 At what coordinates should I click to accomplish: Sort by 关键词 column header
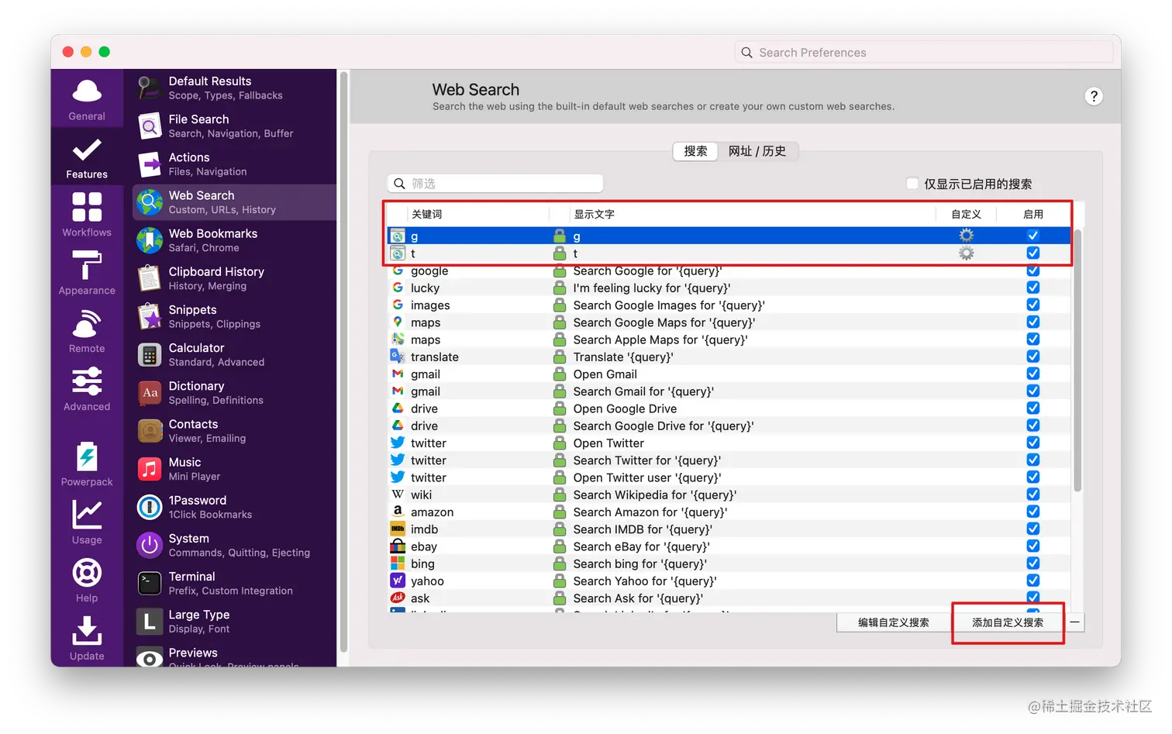click(x=477, y=214)
